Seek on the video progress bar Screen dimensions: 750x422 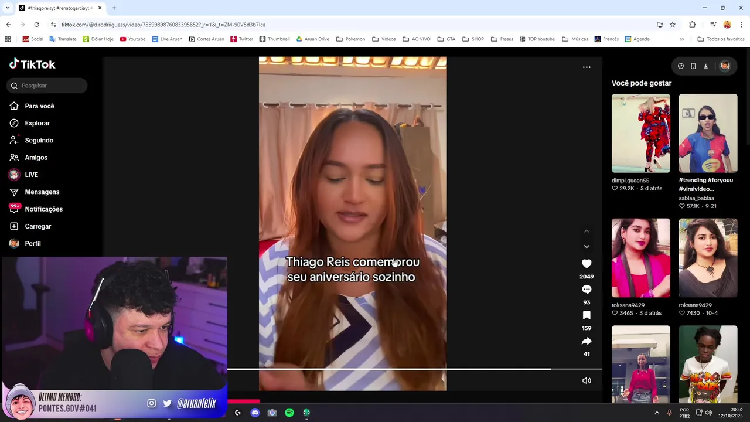click(x=415, y=369)
